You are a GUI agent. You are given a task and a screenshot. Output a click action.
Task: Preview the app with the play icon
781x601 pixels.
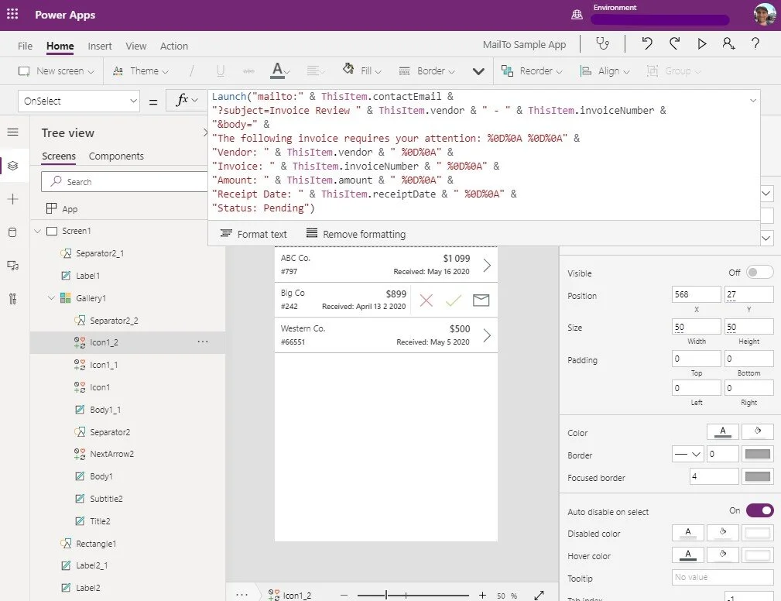click(x=701, y=44)
